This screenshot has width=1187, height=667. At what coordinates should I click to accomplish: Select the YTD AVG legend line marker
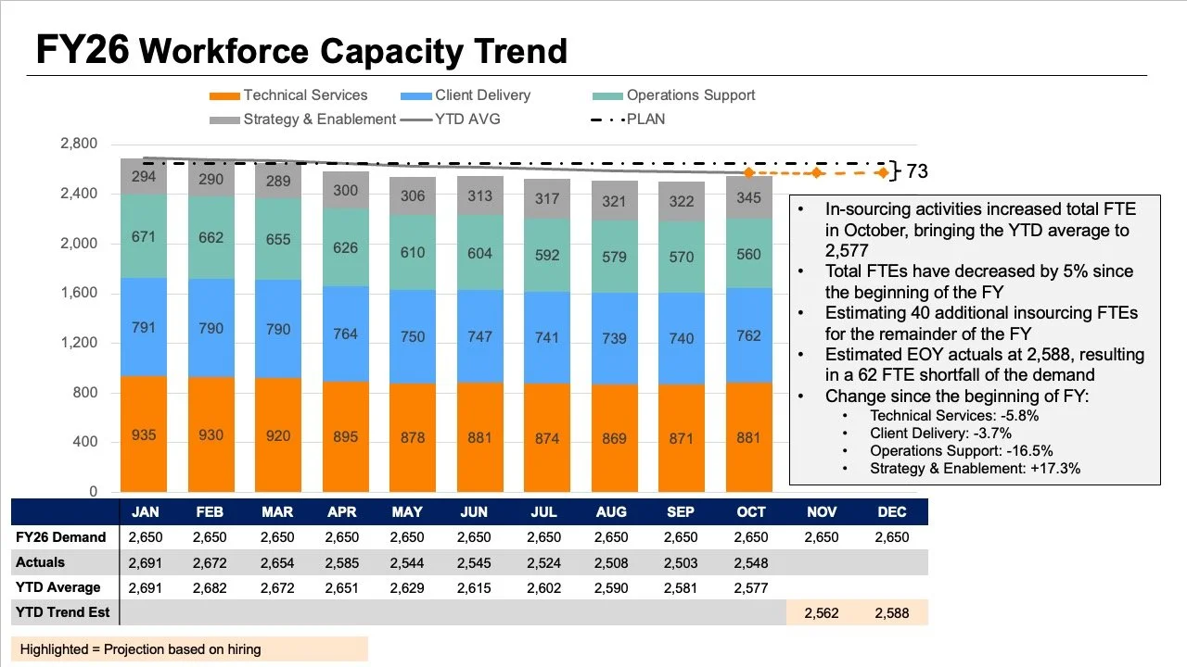[x=416, y=120]
